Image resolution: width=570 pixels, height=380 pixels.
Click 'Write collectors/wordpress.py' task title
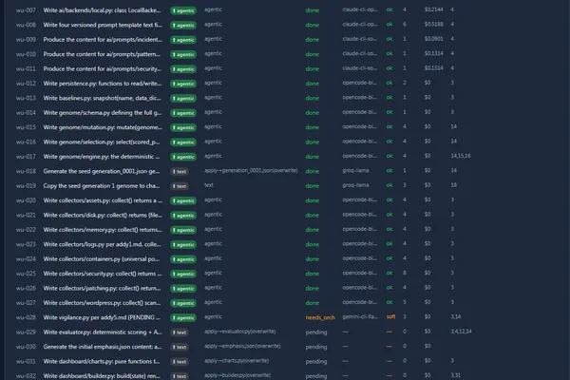(x=103, y=302)
